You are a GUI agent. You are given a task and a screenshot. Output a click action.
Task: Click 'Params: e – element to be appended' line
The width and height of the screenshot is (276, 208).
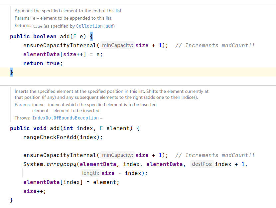click(63, 18)
